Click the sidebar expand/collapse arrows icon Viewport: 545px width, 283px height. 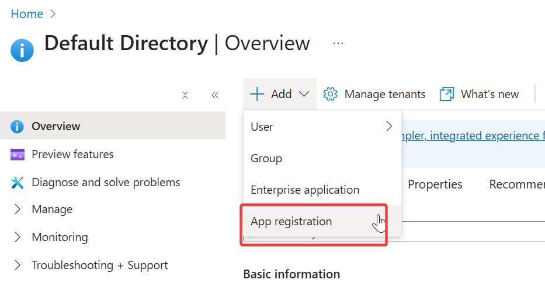(185, 95)
